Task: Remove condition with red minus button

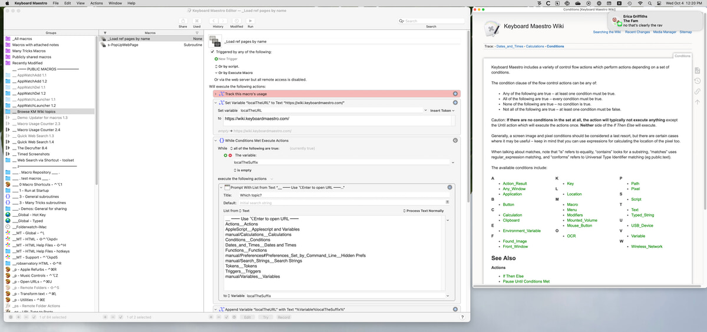Action: [x=230, y=155]
